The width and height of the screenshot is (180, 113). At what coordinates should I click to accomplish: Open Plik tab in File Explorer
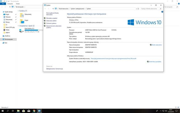click(3, 4)
